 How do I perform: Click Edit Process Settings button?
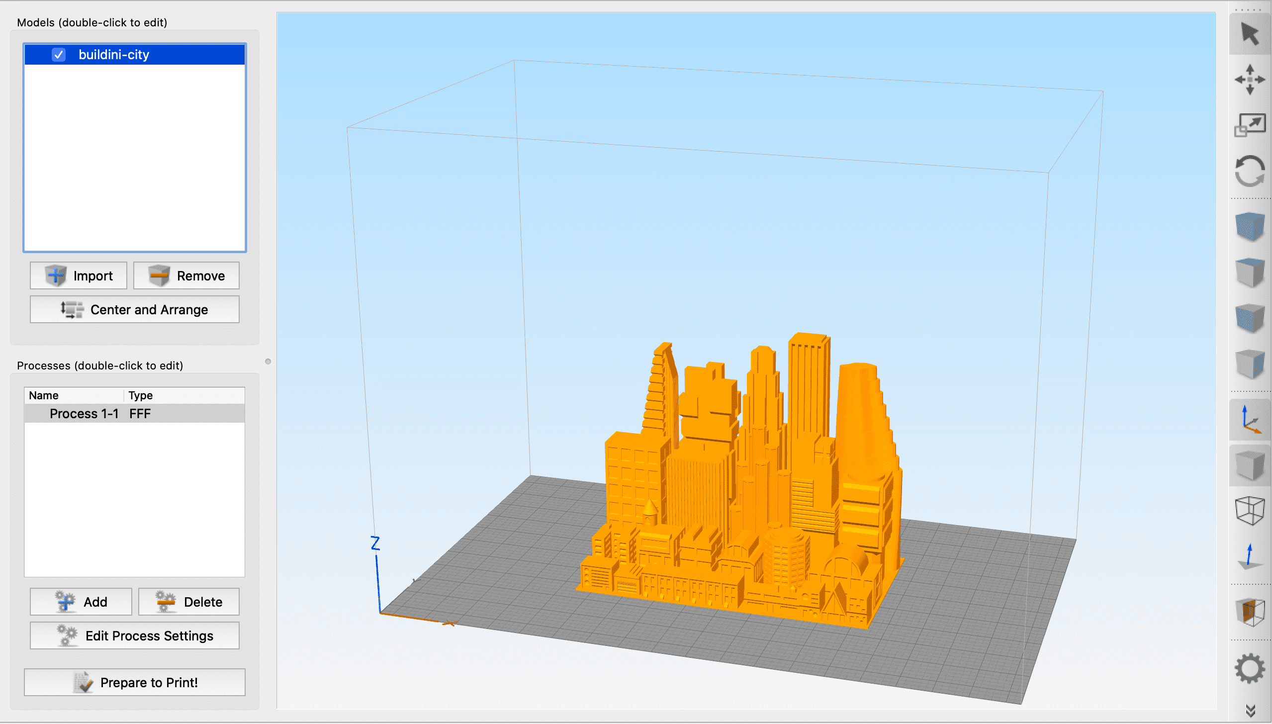[x=135, y=635]
